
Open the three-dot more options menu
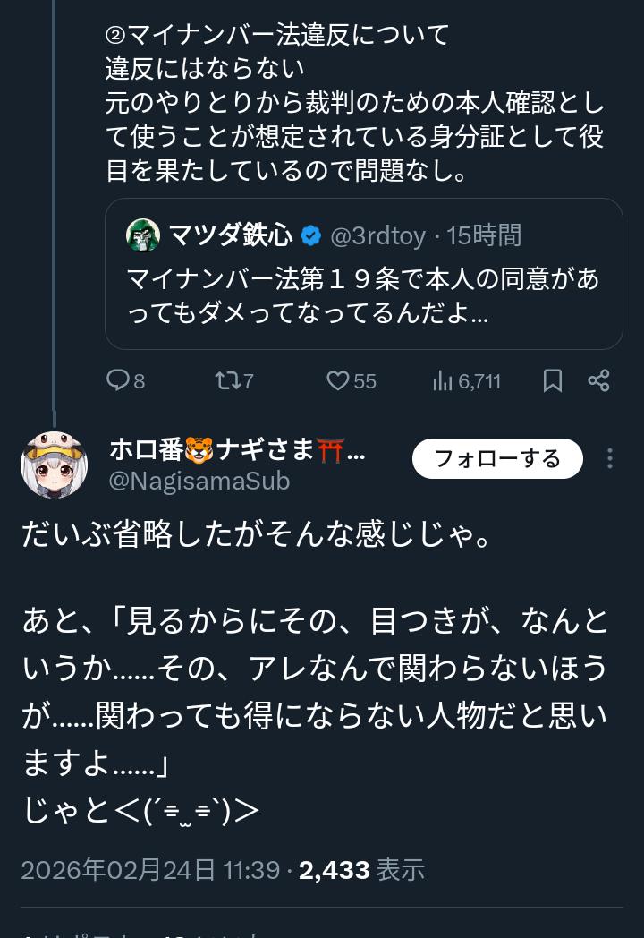pyautogui.click(x=610, y=459)
